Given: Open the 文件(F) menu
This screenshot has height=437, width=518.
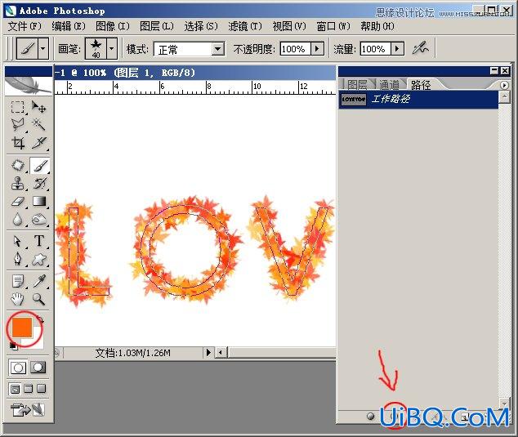Looking at the screenshot, I should coord(25,26).
